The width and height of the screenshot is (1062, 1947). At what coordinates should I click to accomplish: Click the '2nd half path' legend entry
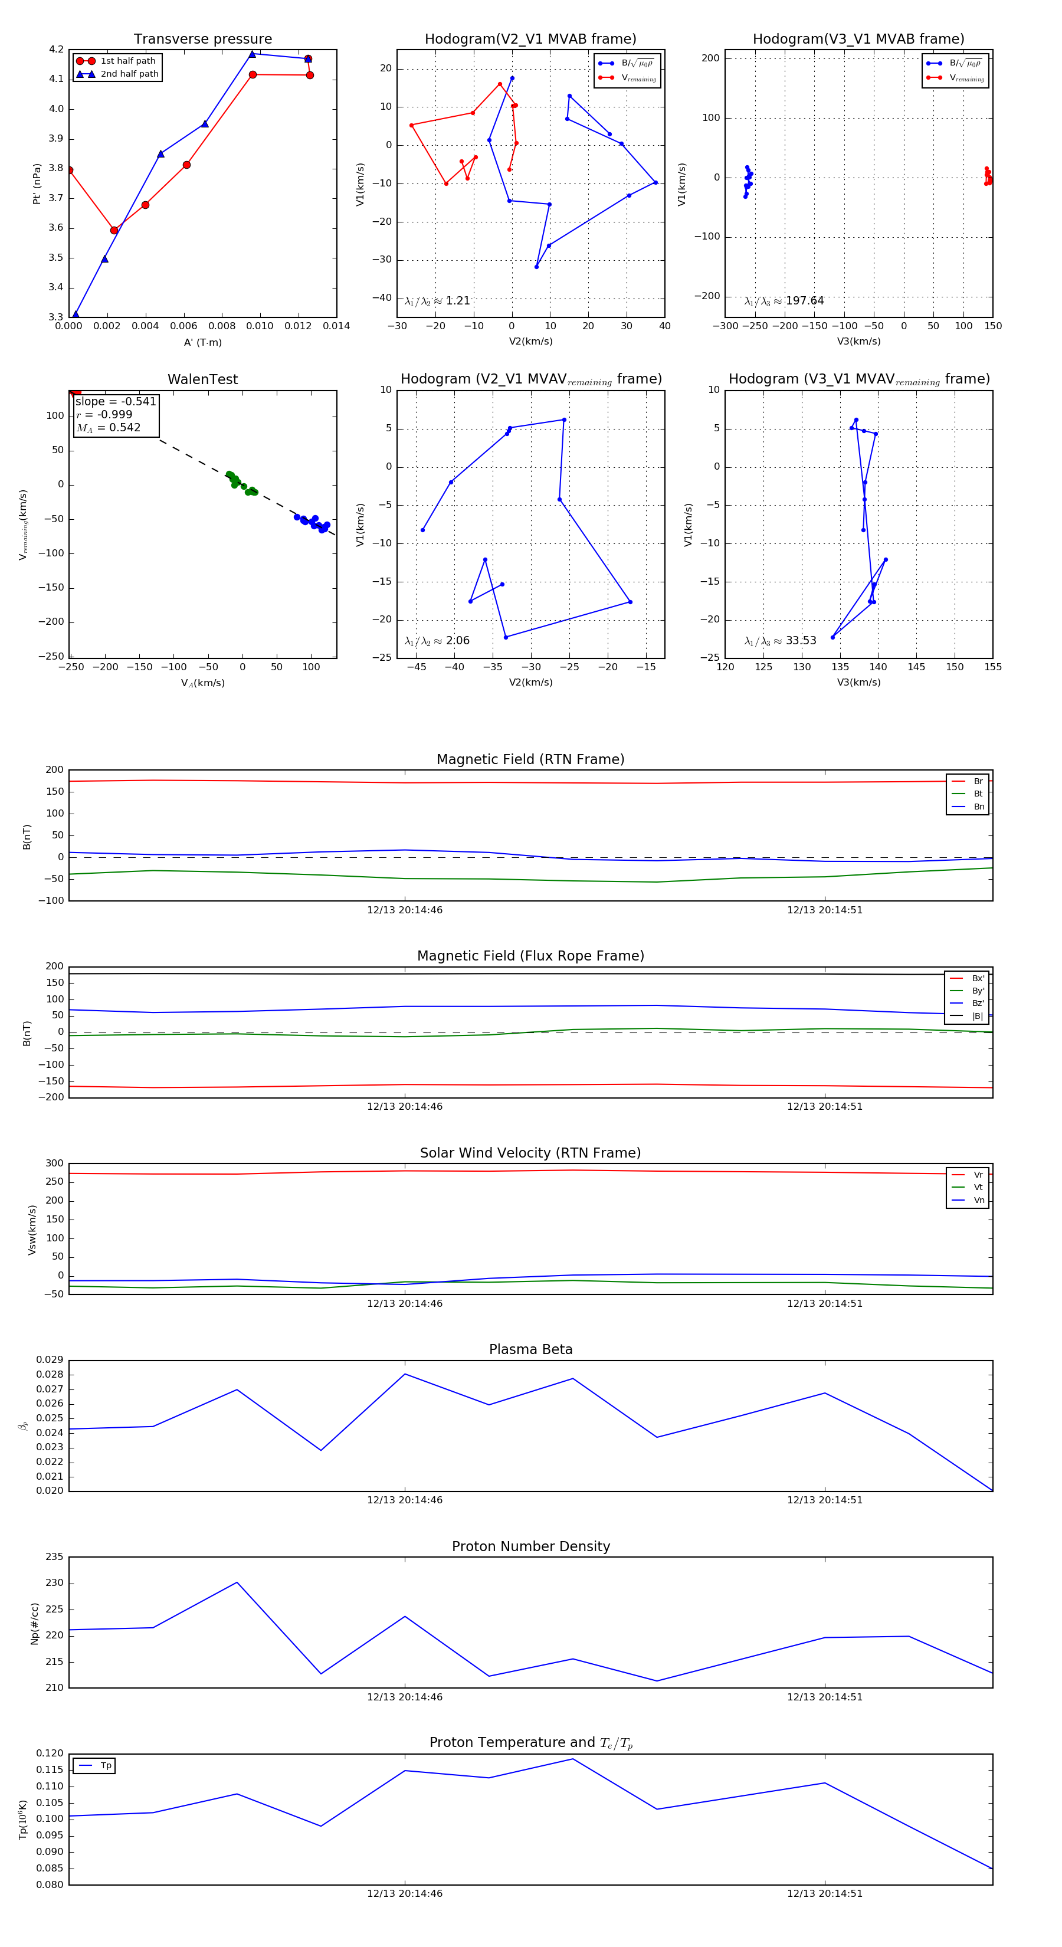coord(117,74)
